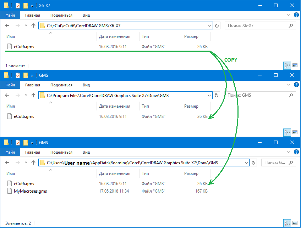The height and width of the screenshot is (228, 301).
Task: Click Properties quick access icon in Program Files GMS title bar
Action: pyautogui.click(x=18, y=75)
